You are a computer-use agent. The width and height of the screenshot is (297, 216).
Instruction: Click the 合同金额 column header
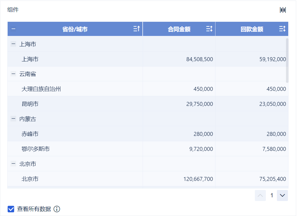179,29
